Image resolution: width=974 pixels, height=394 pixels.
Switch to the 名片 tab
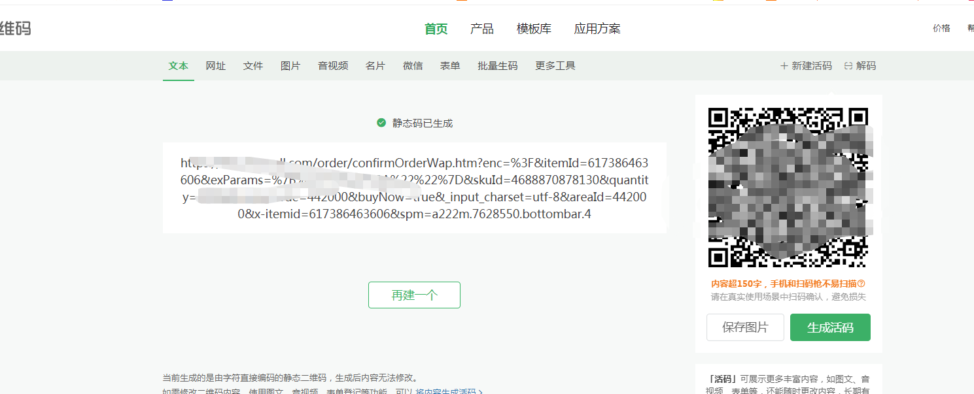tap(375, 66)
